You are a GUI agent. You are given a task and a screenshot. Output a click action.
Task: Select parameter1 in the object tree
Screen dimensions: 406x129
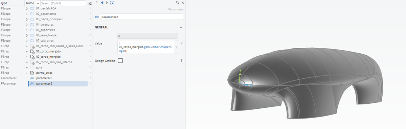click(x=44, y=78)
